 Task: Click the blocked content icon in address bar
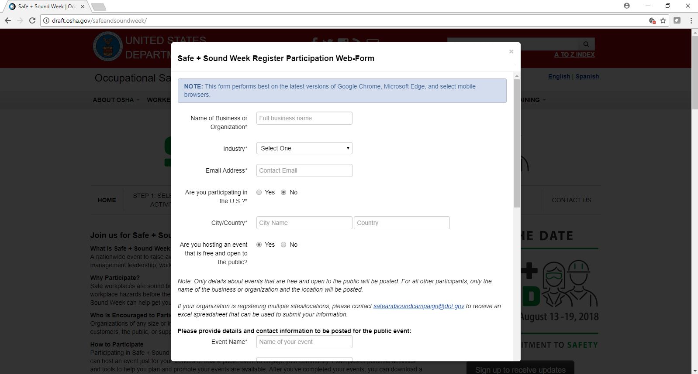point(652,20)
